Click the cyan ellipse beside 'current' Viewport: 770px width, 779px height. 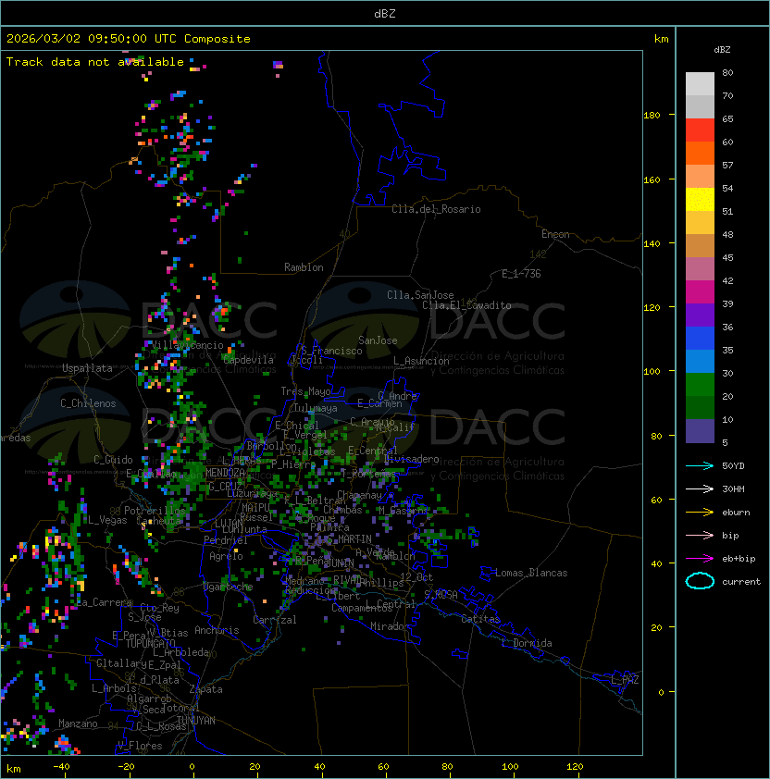click(x=700, y=581)
